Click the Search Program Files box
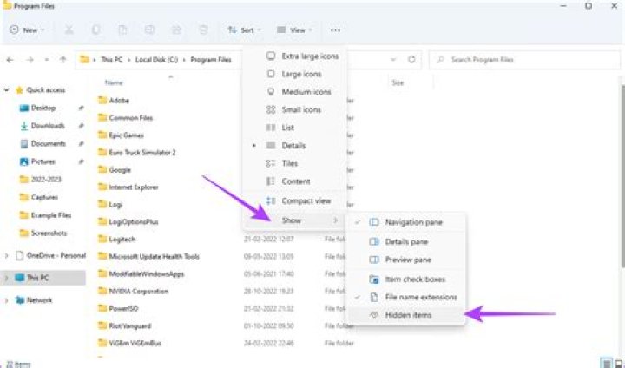 524,60
